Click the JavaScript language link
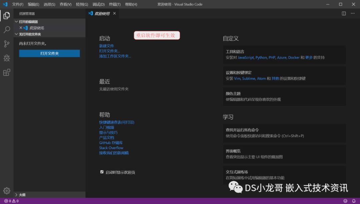This screenshot has width=360, height=204. pos(246,58)
